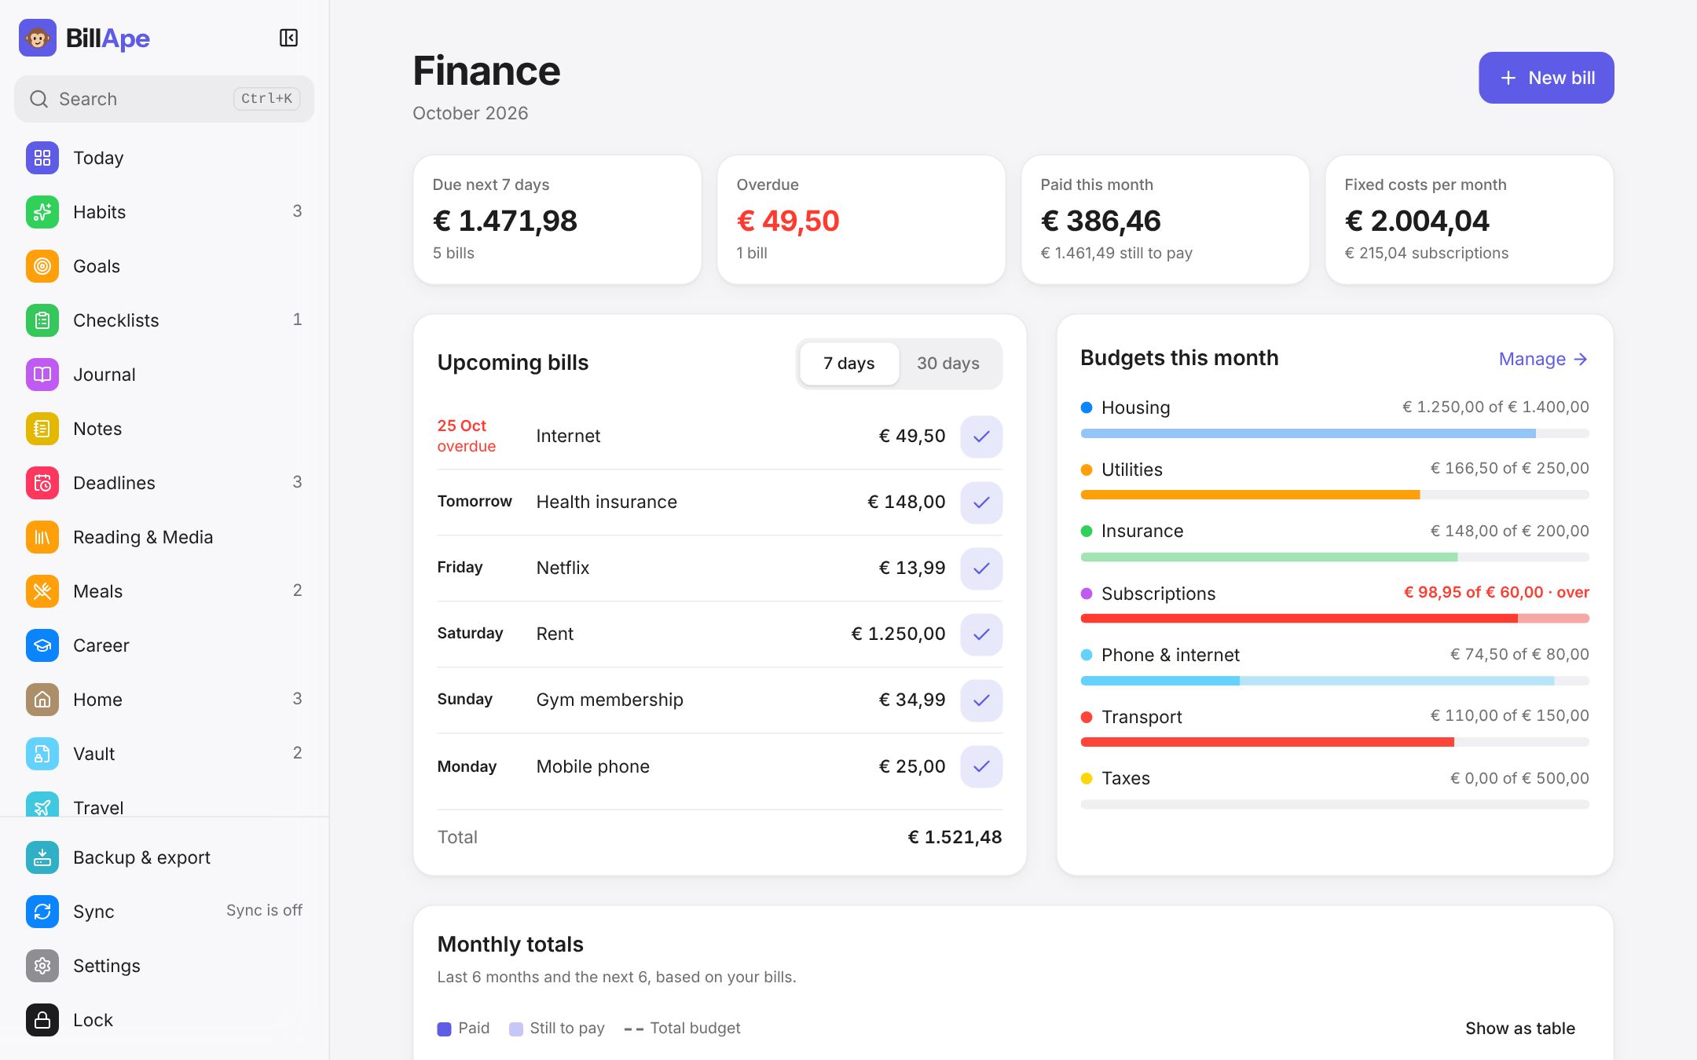Click the Fixed costs per month card

pyautogui.click(x=1469, y=220)
